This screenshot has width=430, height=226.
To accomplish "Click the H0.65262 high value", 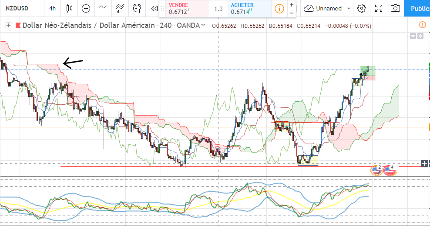I will 252,26.
